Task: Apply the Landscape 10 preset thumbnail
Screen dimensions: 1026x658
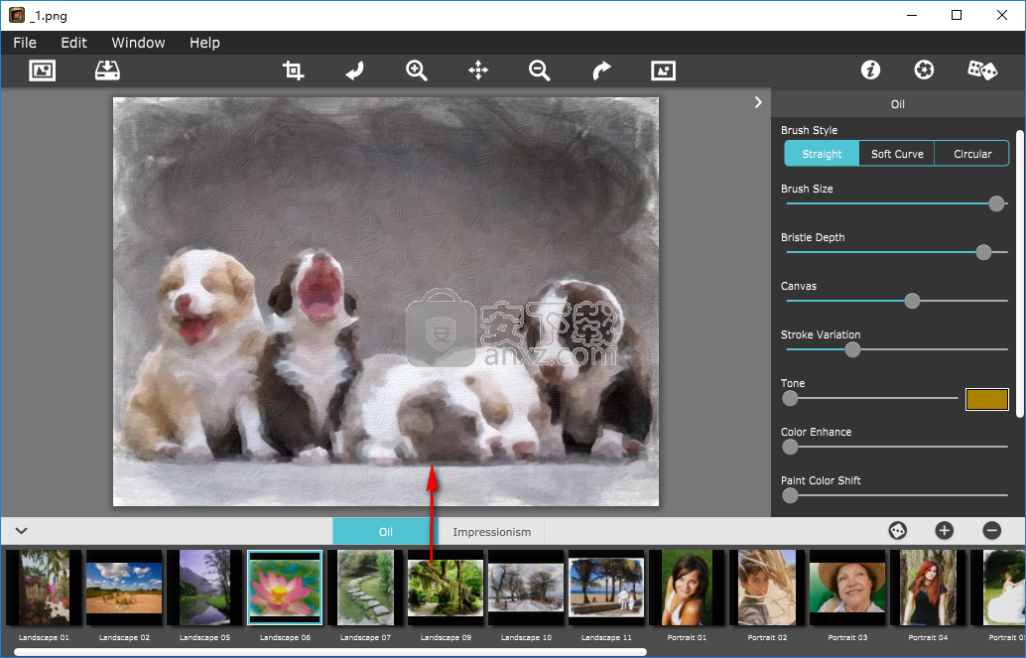Action: pos(526,588)
